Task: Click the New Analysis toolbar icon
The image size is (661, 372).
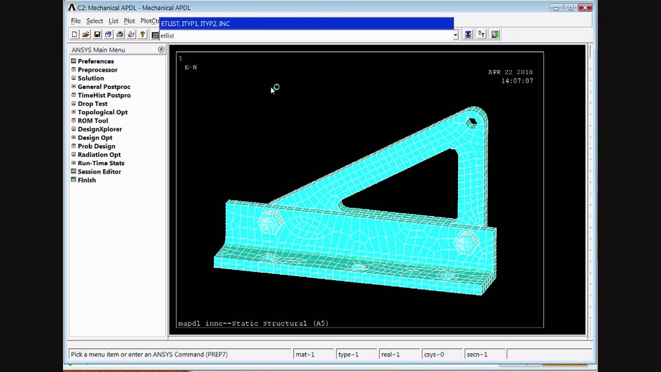Action: pyautogui.click(x=74, y=35)
